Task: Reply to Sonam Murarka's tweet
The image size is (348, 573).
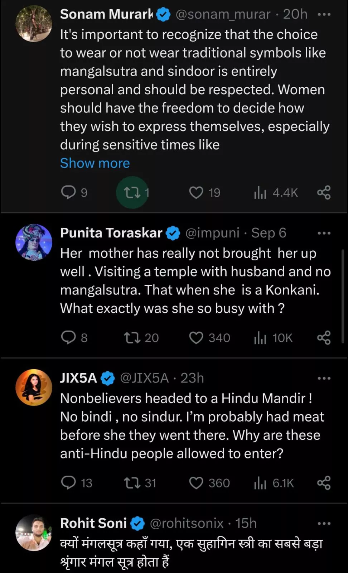Action: (68, 192)
